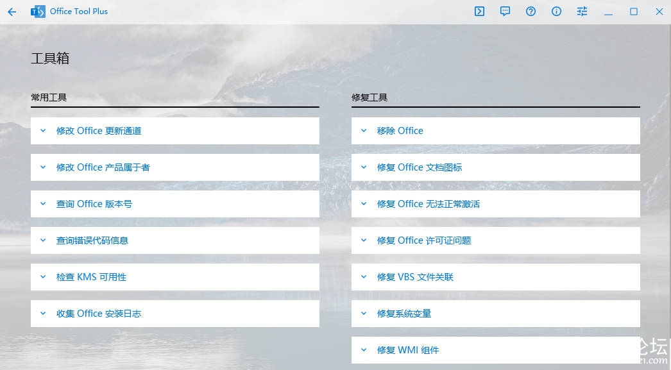This screenshot has width=671, height=370.
Task: Click the 修复系统变量 label
Action: click(404, 314)
